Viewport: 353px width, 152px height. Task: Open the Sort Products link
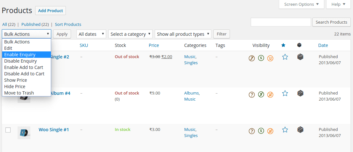tap(68, 24)
